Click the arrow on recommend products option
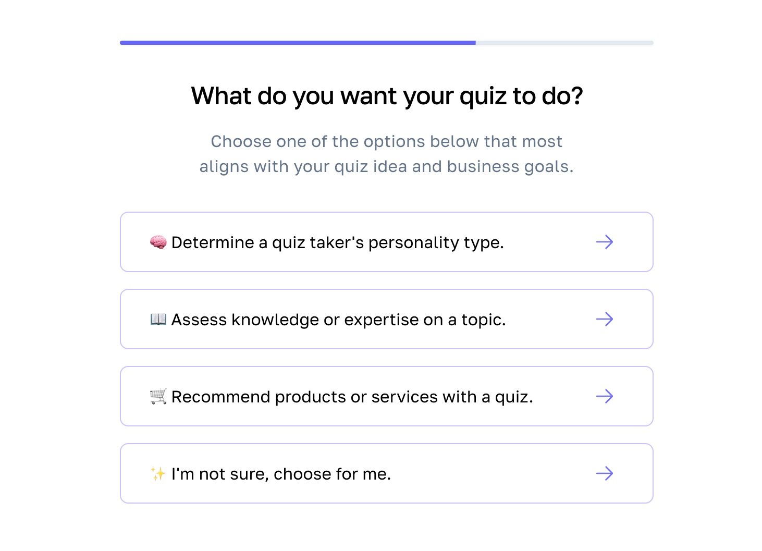The image size is (762, 551). 605,396
